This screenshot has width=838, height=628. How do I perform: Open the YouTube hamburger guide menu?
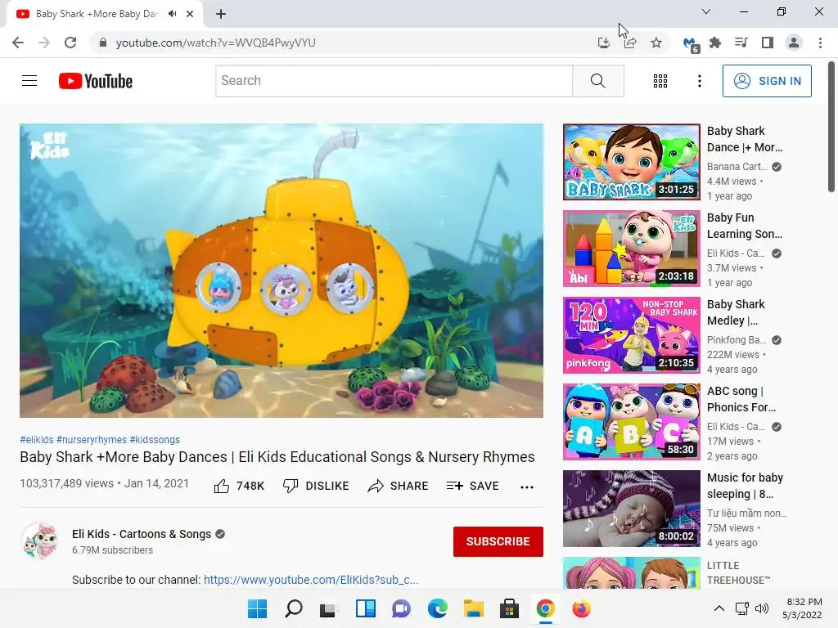click(x=29, y=81)
